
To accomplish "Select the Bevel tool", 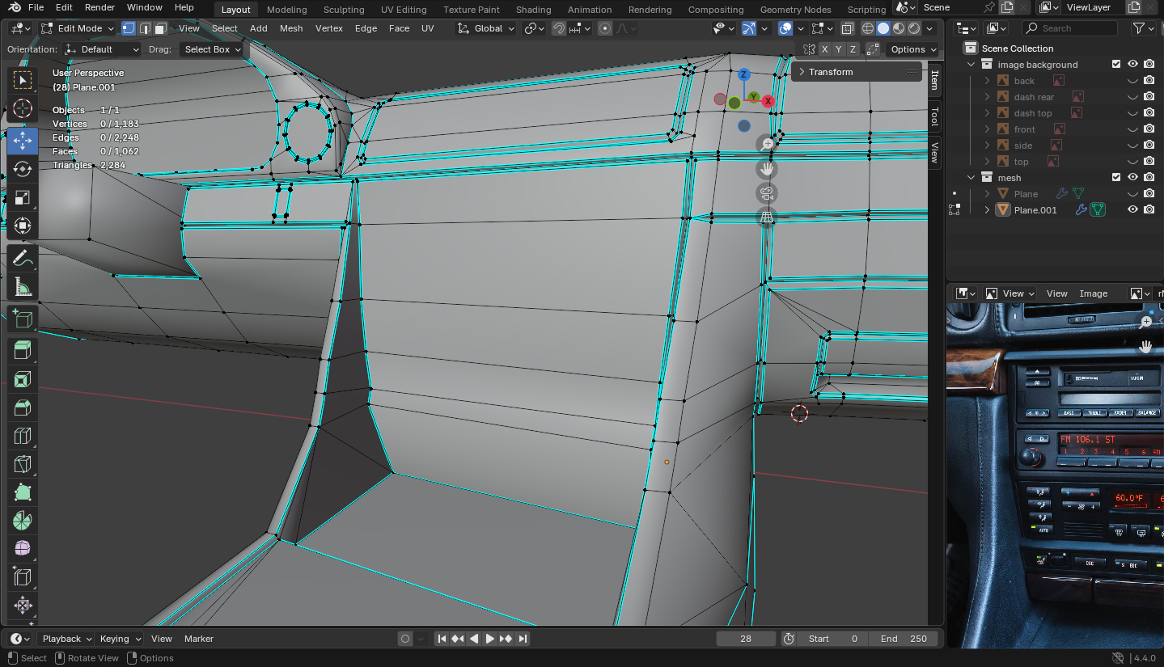I will click(x=23, y=407).
